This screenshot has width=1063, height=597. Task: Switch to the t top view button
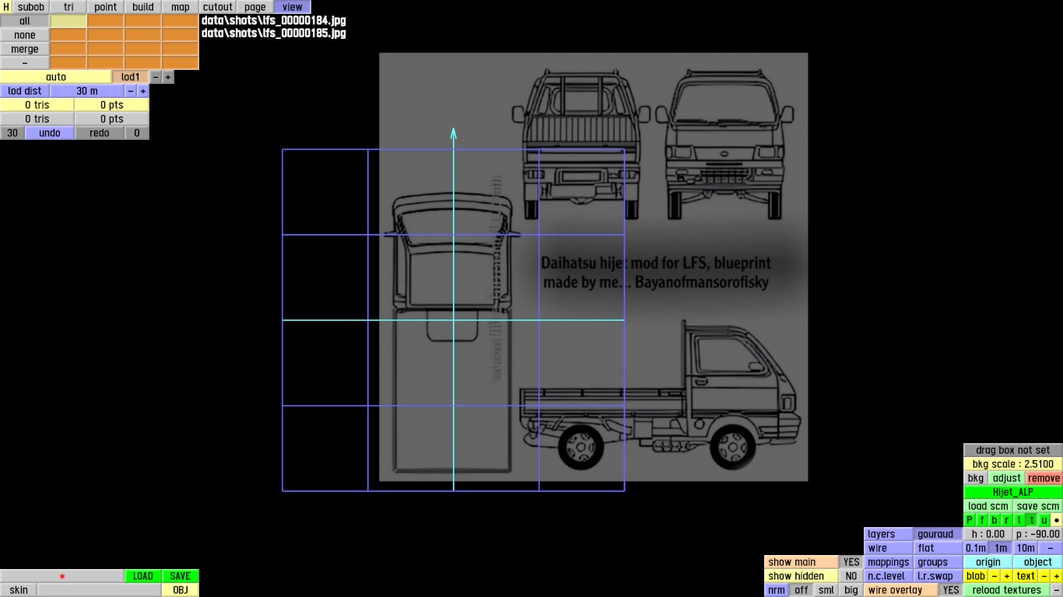pos(1032,520)
